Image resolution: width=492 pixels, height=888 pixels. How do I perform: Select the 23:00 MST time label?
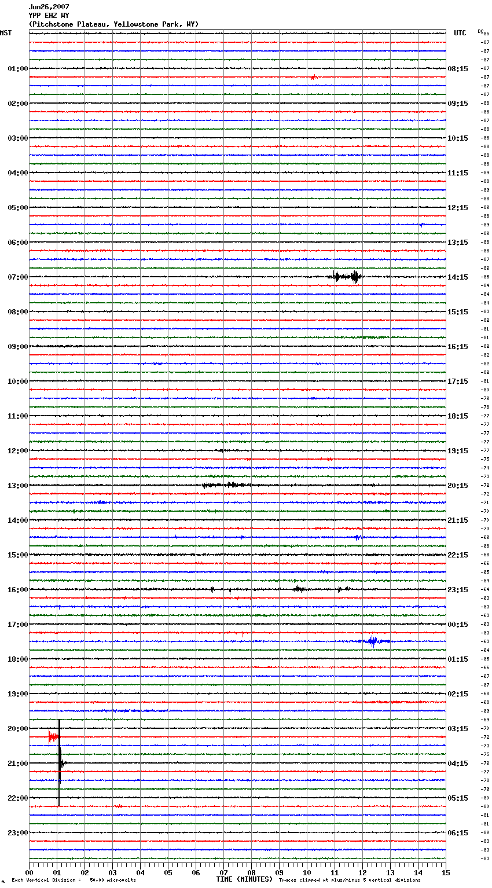pyautogui.click(x=18, y=833)
